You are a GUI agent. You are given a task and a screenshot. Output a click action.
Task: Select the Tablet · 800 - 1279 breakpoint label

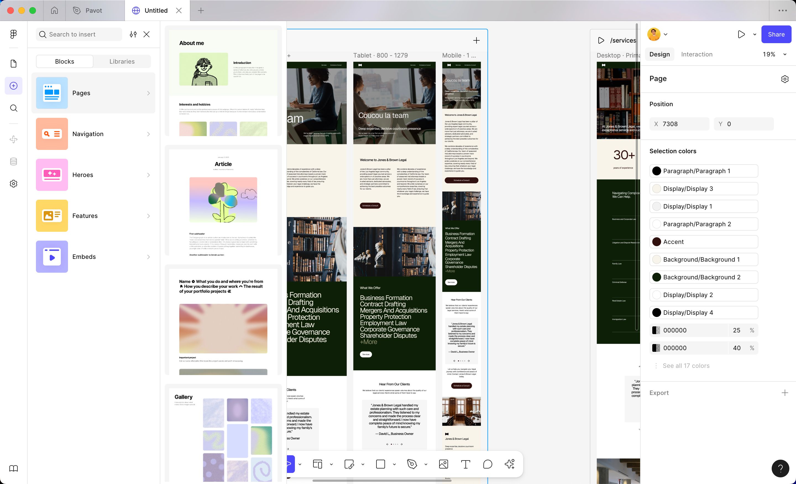380,55
